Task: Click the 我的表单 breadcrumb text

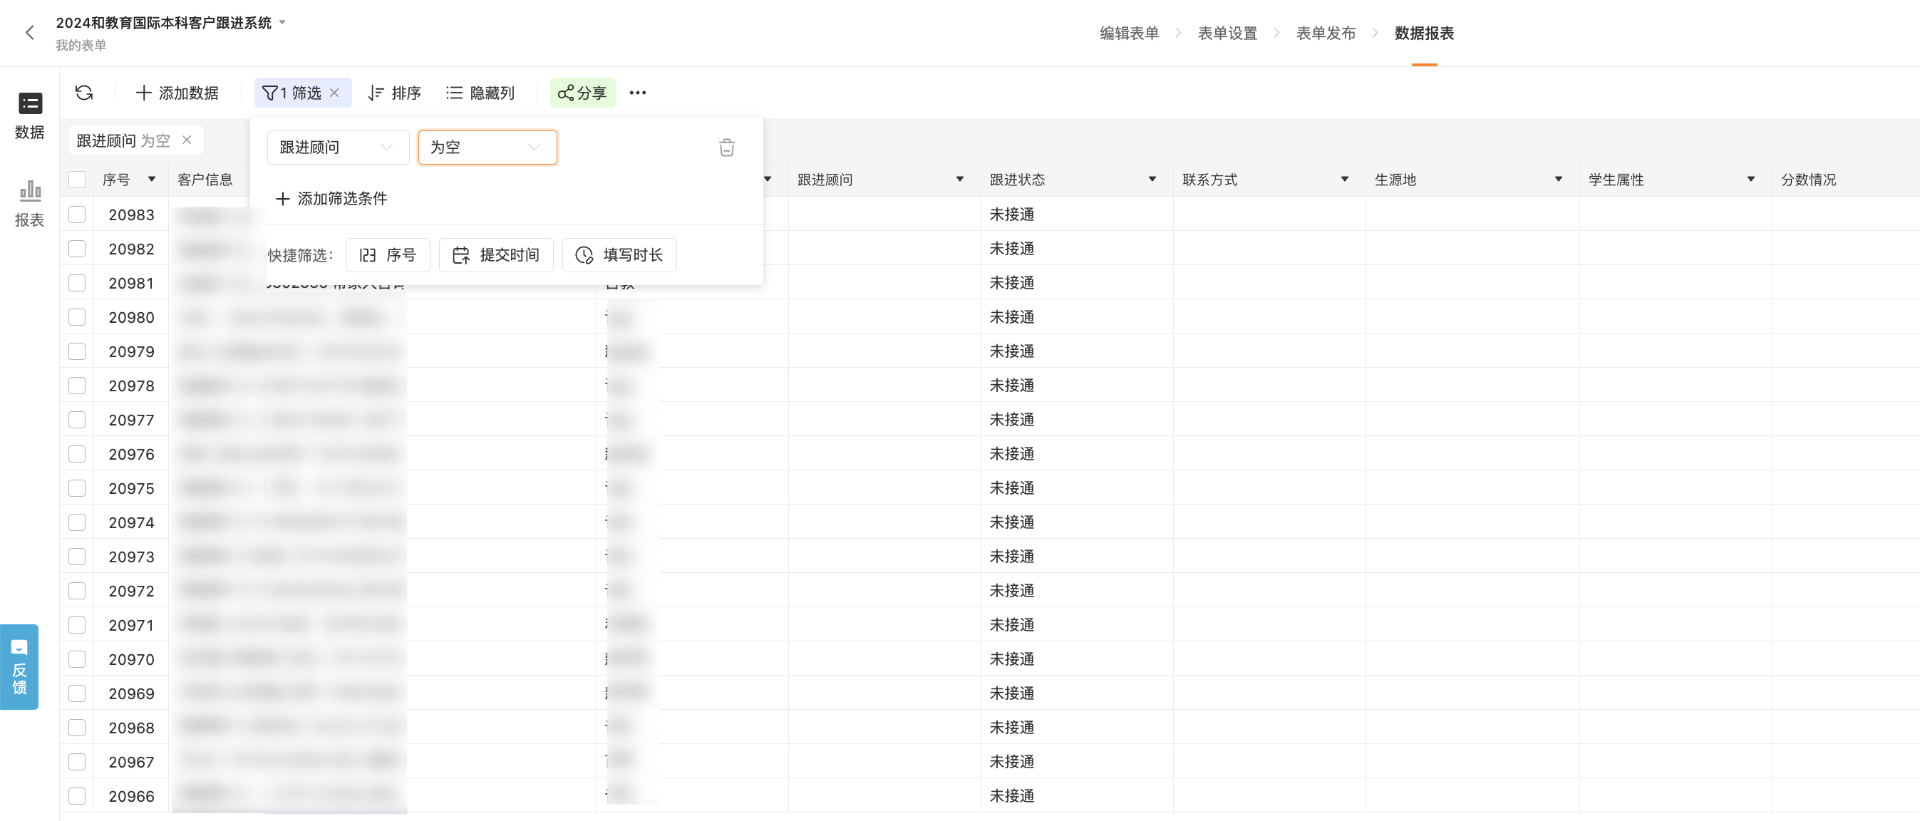Action: point(81,46)
